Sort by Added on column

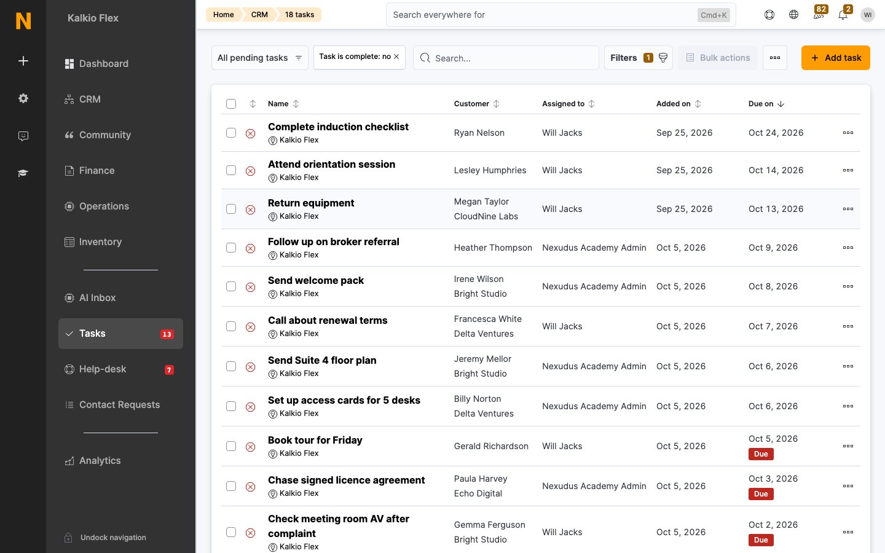click(x=678, y=104)
